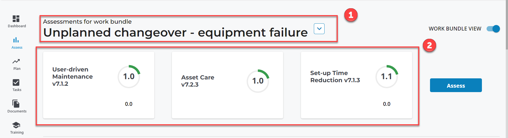The image size is (508, 138).
Task: Click the page vertical scrollbar
Action: [507, 25]
